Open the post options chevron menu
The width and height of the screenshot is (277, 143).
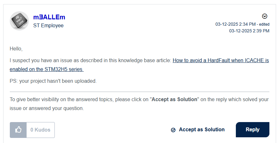[265, 16]
